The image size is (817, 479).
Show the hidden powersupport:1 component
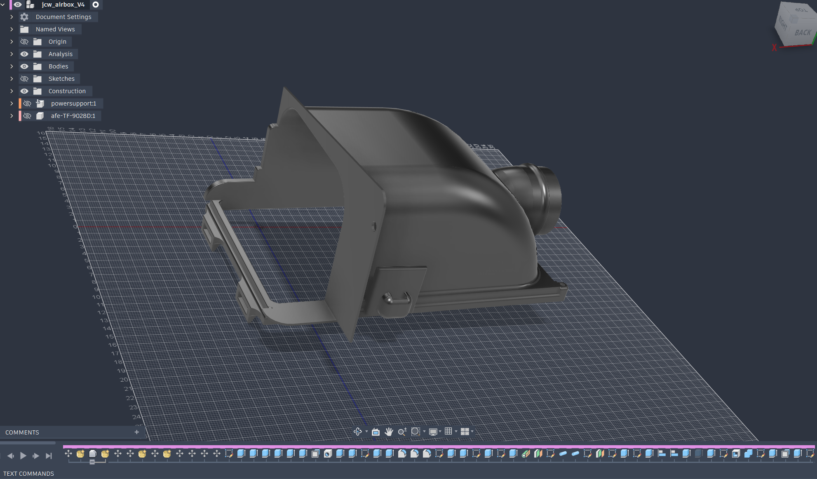(x=27, y=103)
